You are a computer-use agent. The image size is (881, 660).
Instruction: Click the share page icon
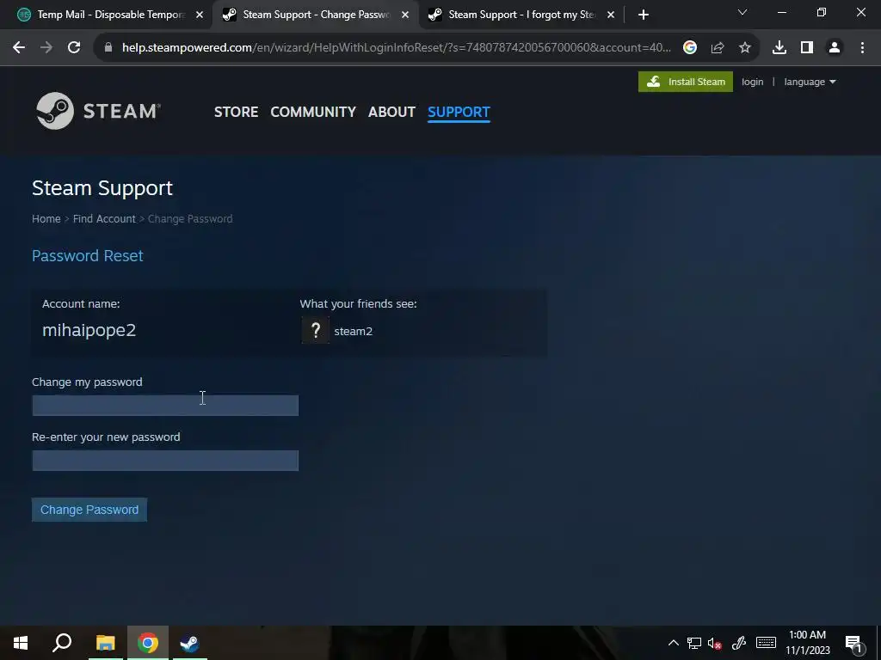pos(718,48)
